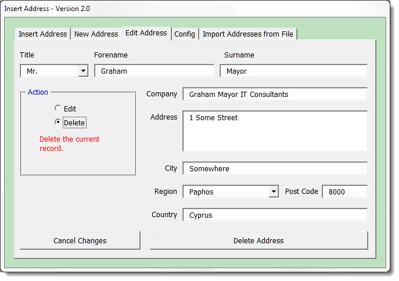
Task: Open the New Address tab
Action: click(x=96, y=34)
